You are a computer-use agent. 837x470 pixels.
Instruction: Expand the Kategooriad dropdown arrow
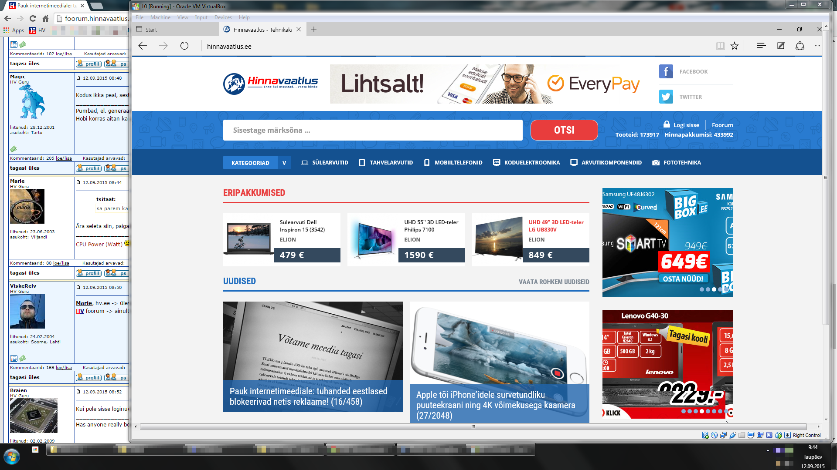[284, 163]
